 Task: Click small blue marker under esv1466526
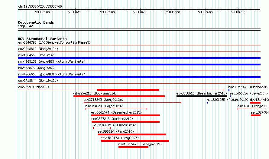pyautogui.click(x=230, y=96)
